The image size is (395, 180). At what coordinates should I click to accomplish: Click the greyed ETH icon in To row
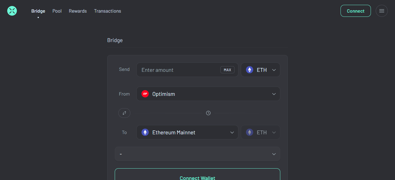(x=250, y=132)
